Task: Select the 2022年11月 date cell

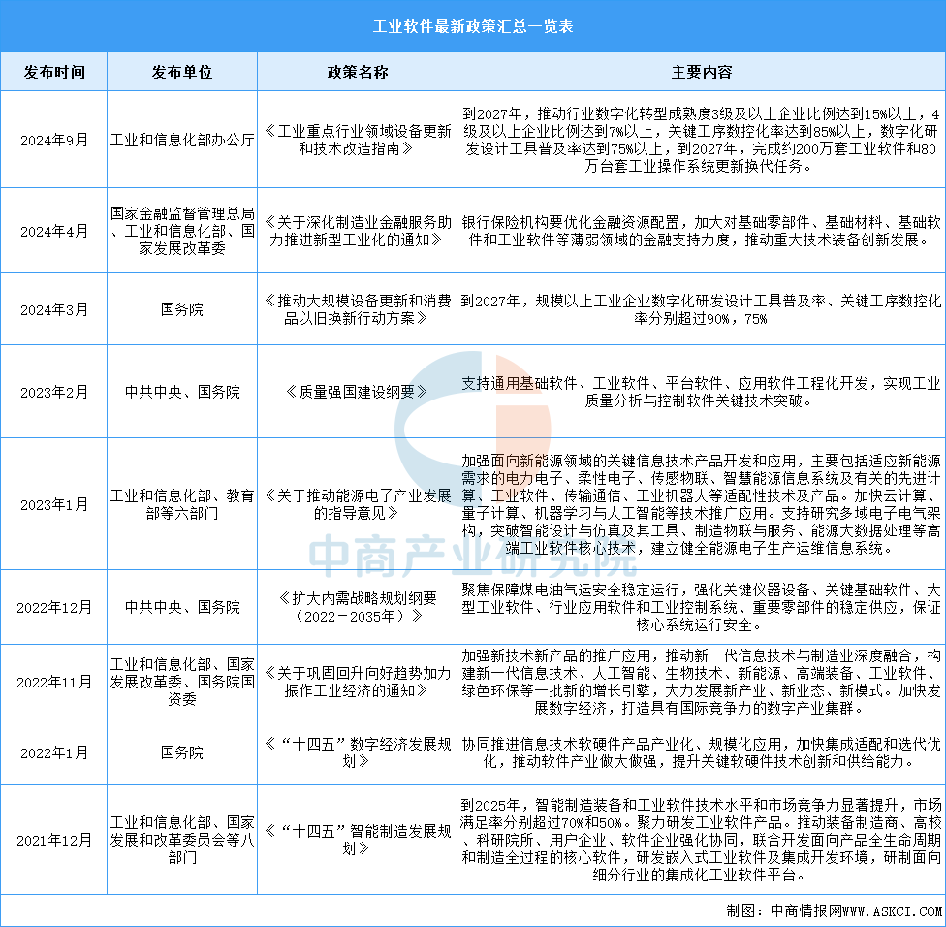Action: click(54, 682)
